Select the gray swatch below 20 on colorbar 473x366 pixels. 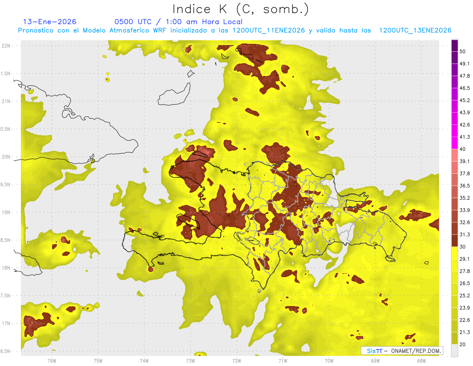coord(455,351)
